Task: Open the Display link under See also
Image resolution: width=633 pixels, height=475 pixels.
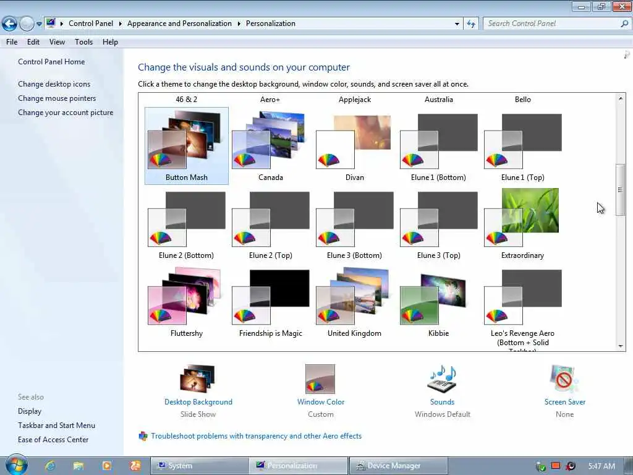Action: coord(30,411)
